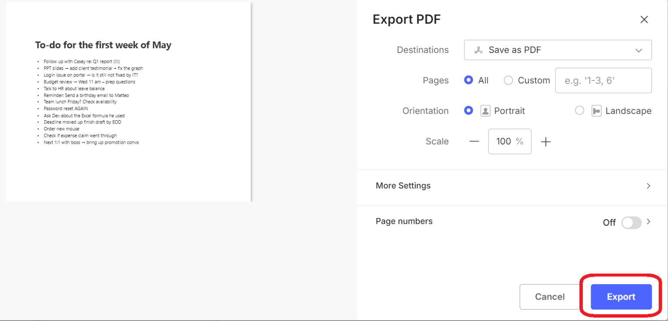Viewport: 668px width, 321px height.
Task: Click the Landscape orientation icon
Action: (x=596, y=111)
